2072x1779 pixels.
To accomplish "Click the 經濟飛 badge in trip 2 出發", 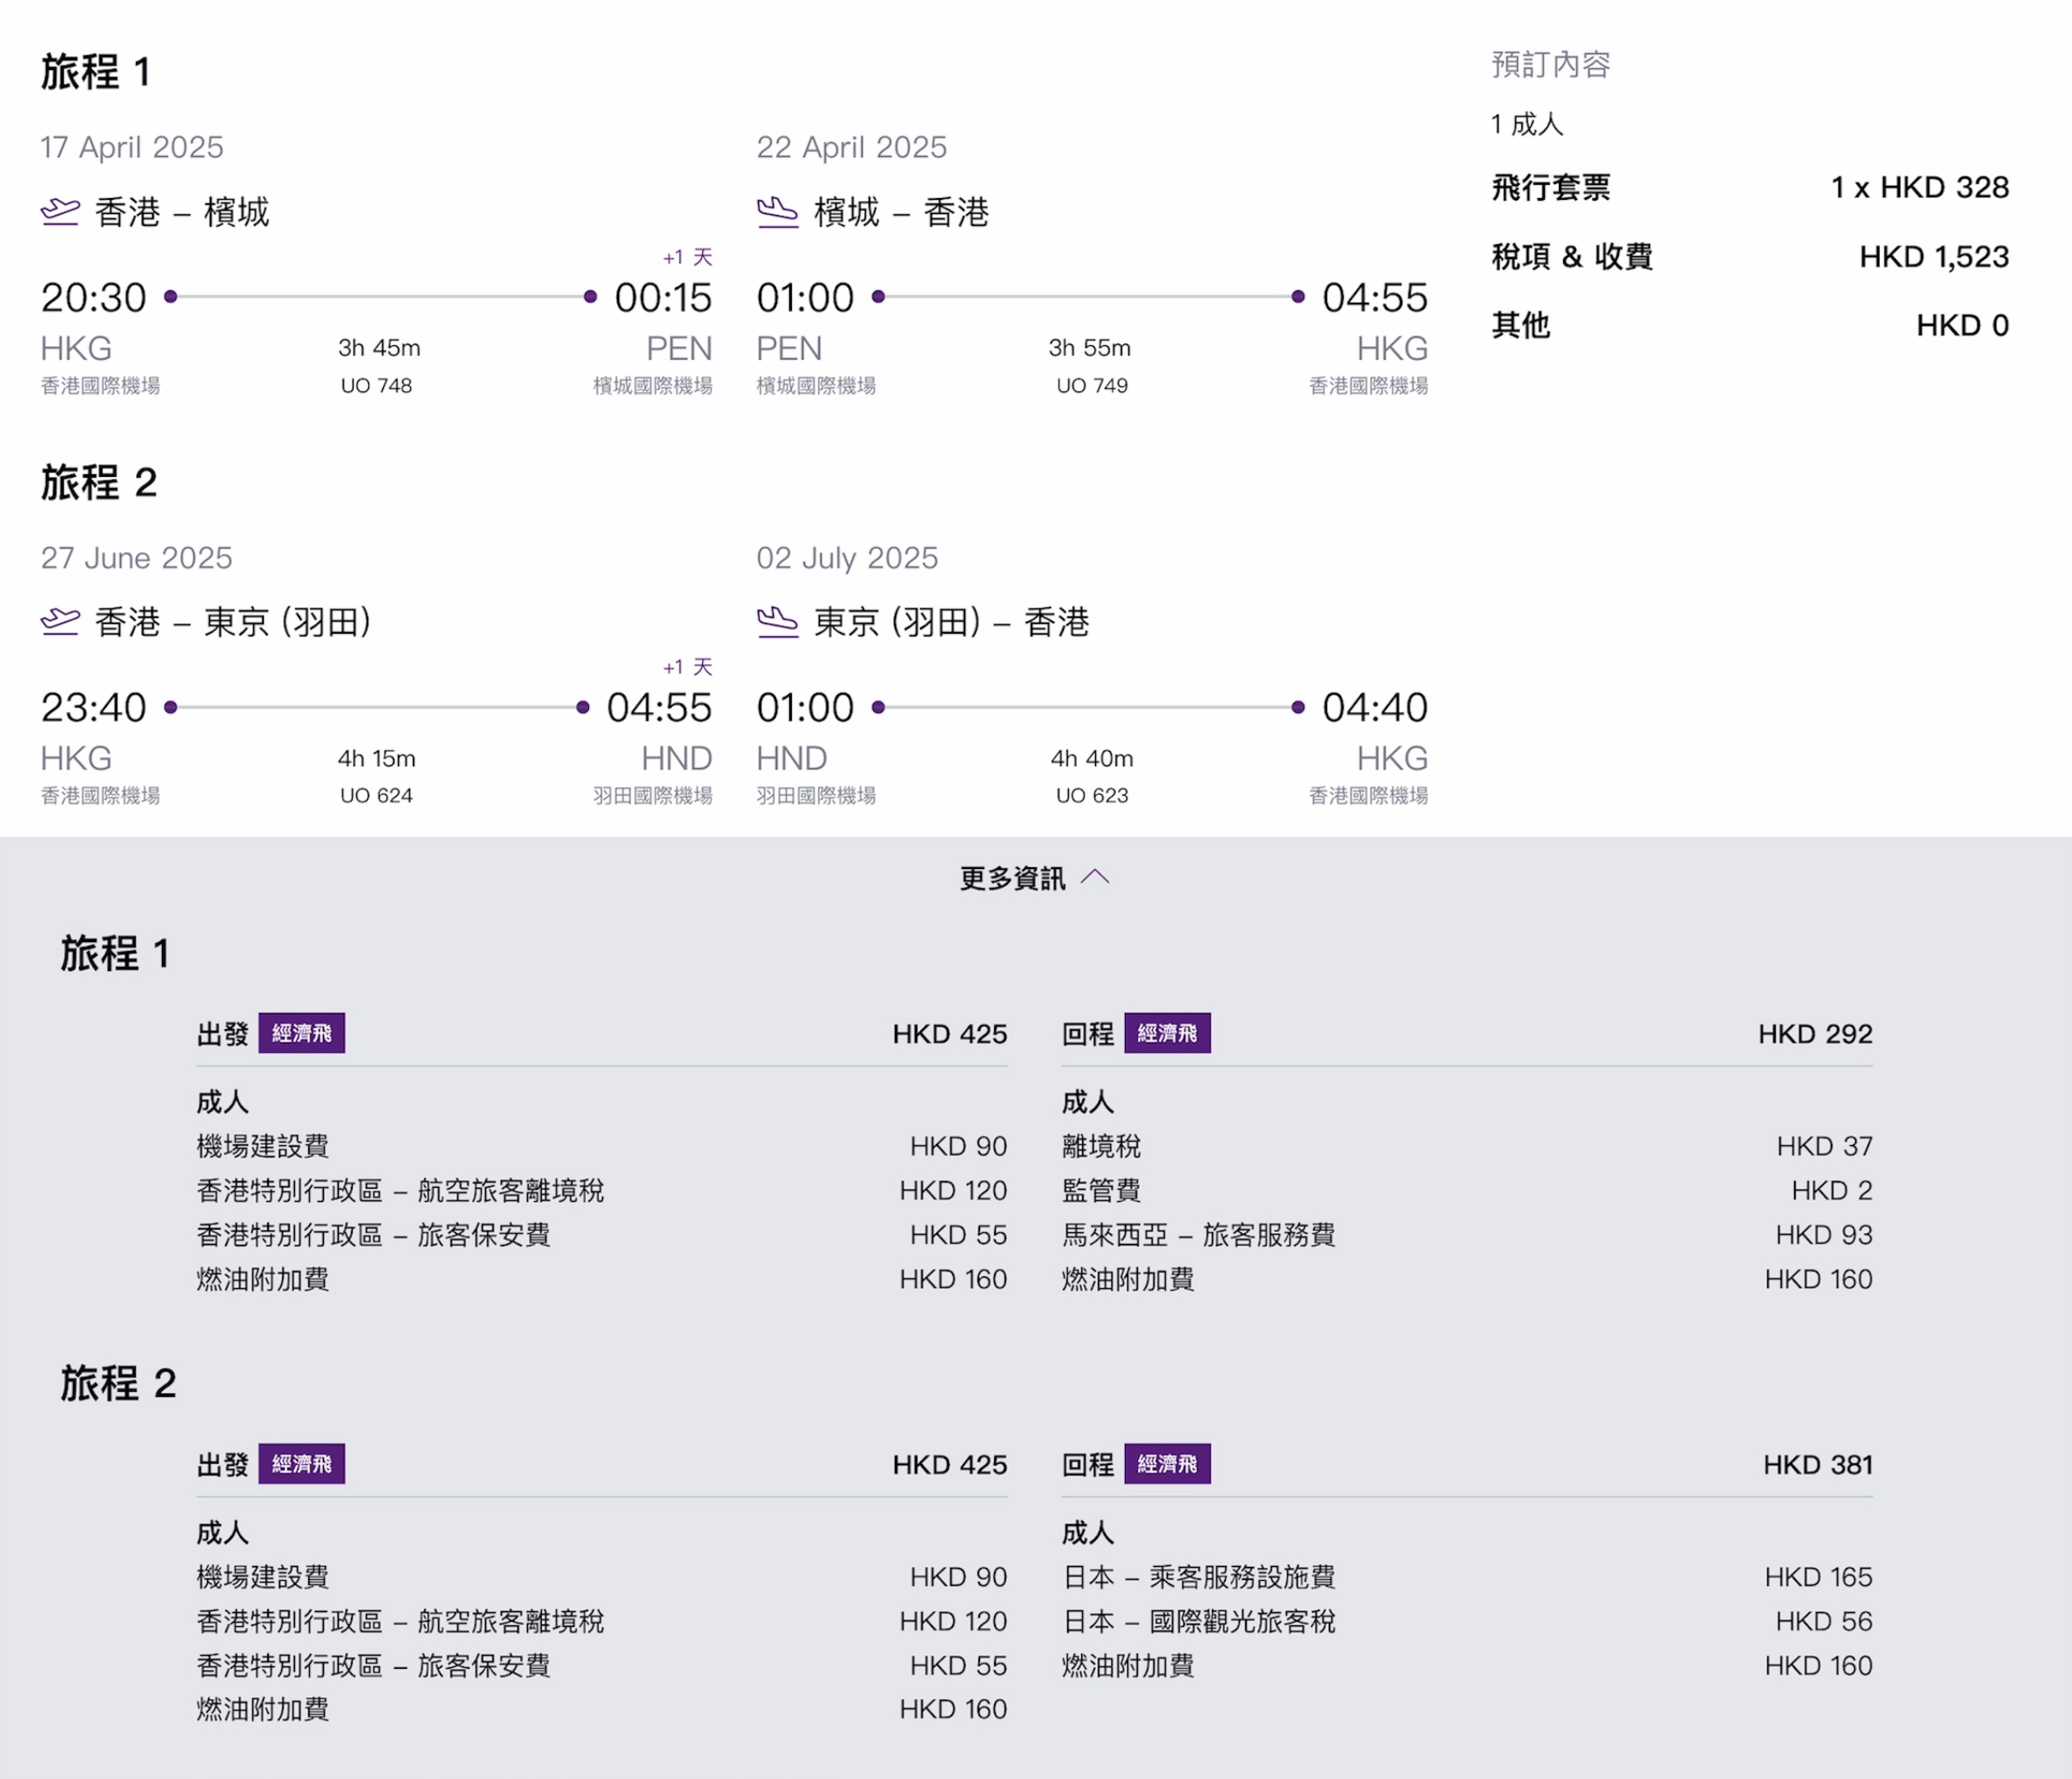I will (301, 1464).
